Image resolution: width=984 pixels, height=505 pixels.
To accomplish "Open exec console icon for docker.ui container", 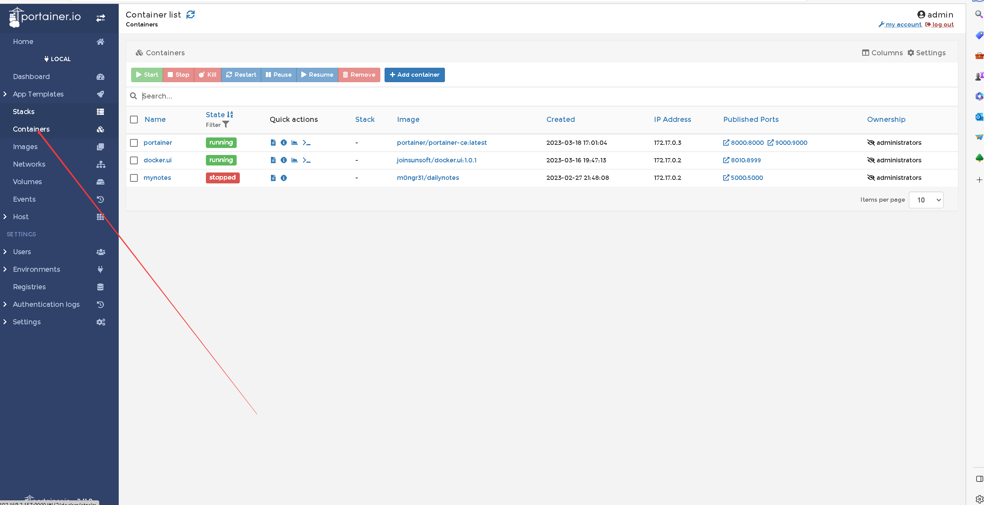I will click(307, 160).
